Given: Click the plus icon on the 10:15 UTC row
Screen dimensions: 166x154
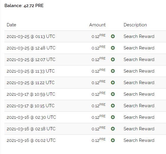Looking at the screenshot, I should (113, 106).
